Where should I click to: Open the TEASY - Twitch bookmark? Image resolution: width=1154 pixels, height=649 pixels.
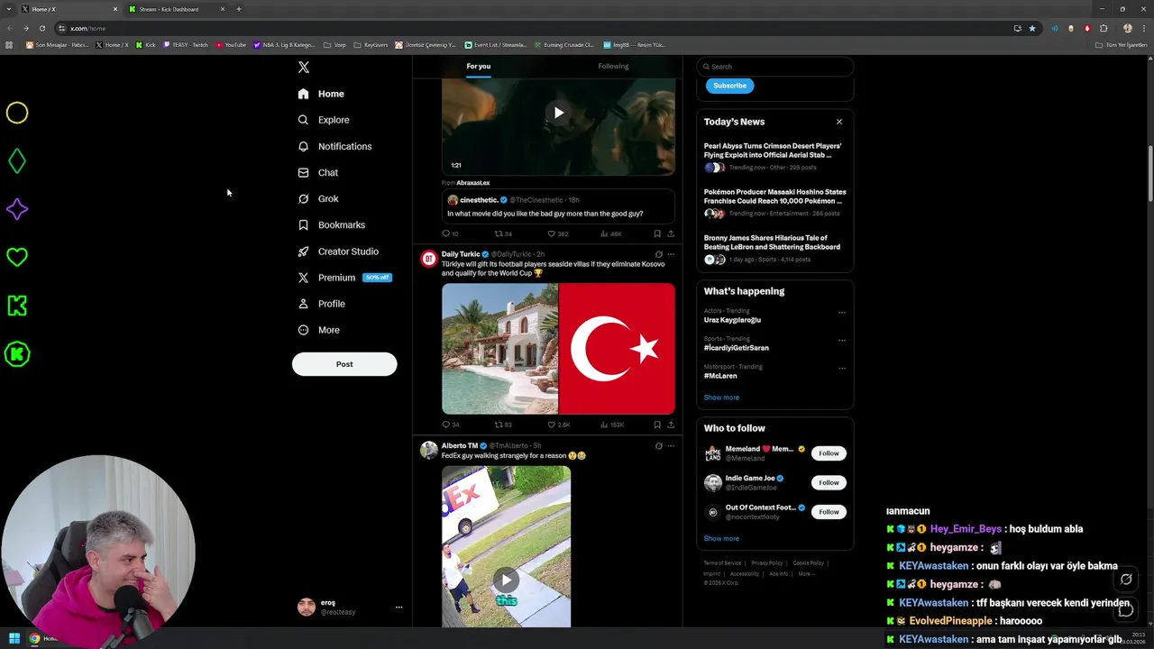click(186, 44)
